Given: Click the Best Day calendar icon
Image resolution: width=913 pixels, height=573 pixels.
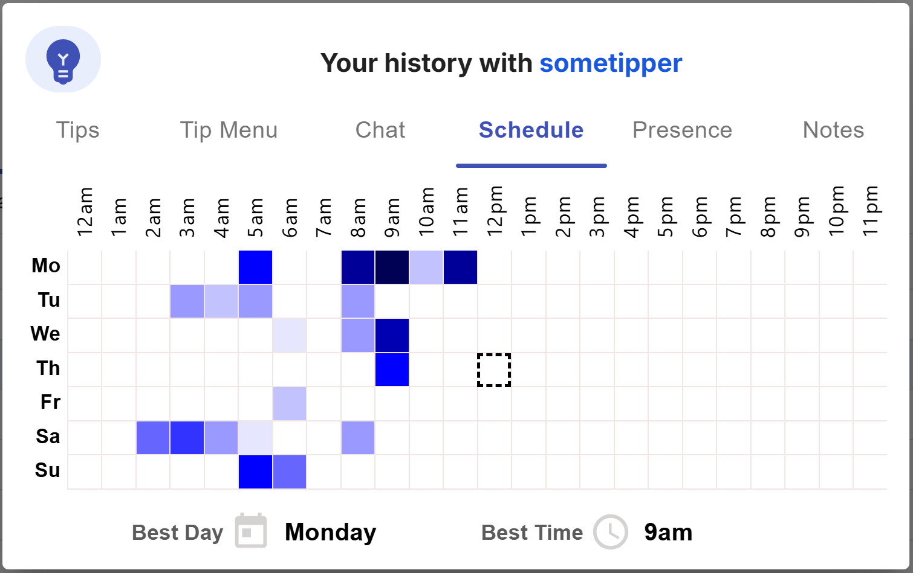Looking at the screenshot, I should pos(251,531).
